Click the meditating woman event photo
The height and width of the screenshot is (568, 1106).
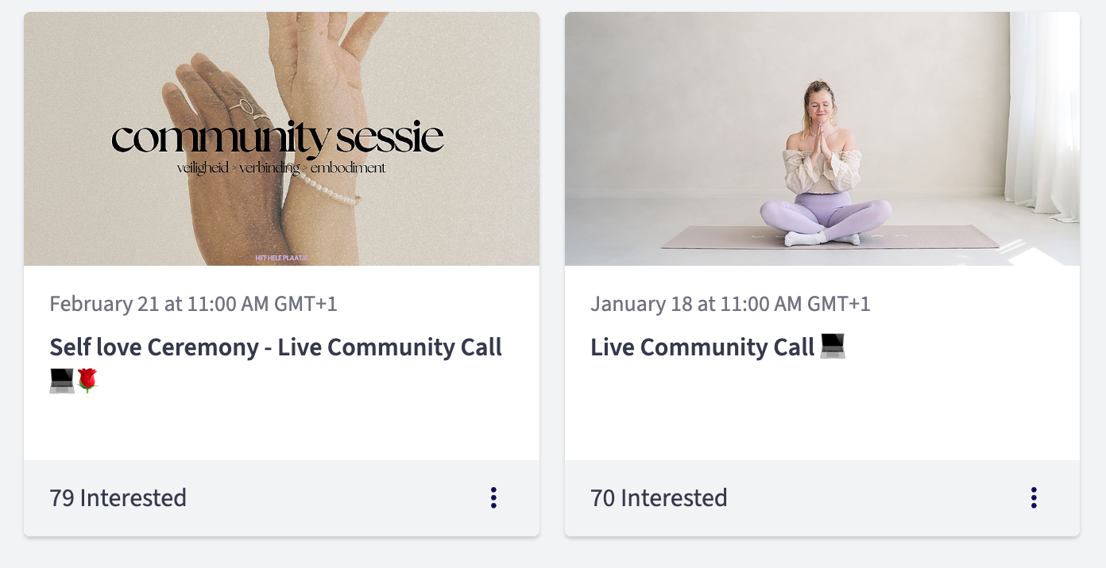(x=822, y=139)
